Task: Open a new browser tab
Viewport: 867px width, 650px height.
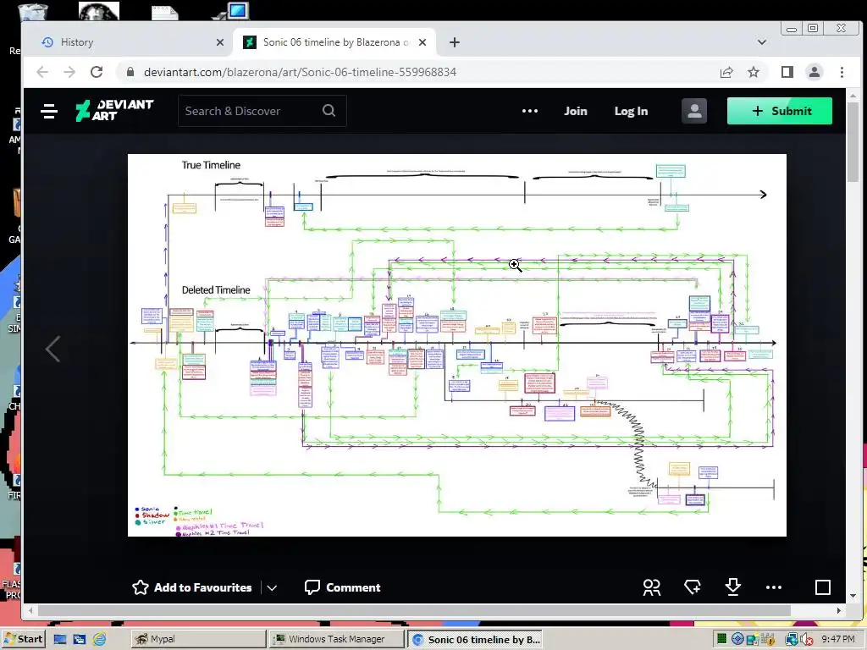Action: click(x=455, y=42)
